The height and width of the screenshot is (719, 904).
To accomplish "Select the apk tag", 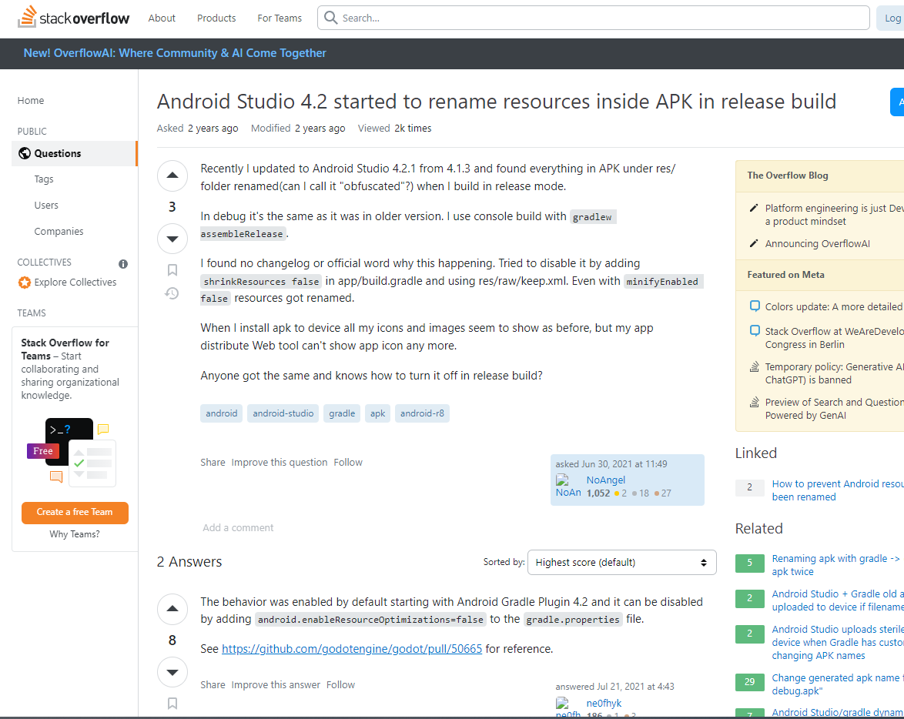I will pos(377,413).
